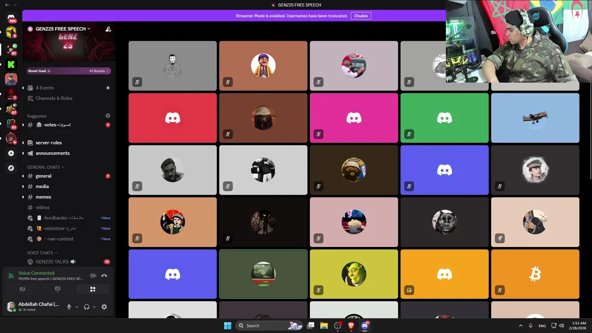
Task: Disable Streamer Mode from the purple banner
Action: pyautogui.click(x=361, y=16)
